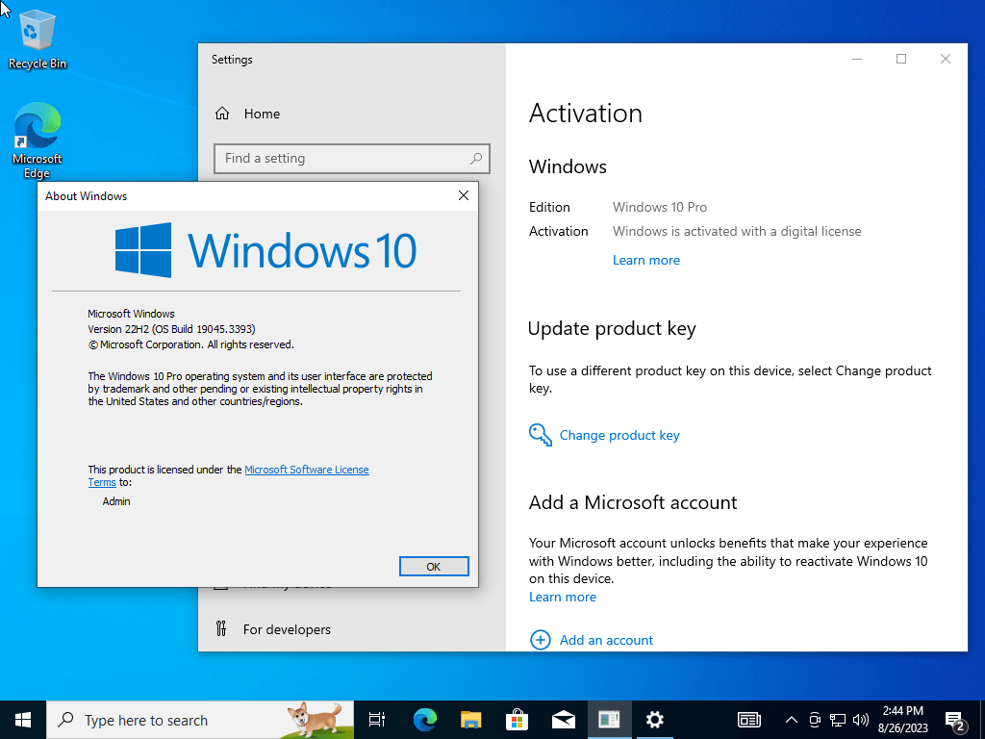Open the network status tray icon

point(838,720)
